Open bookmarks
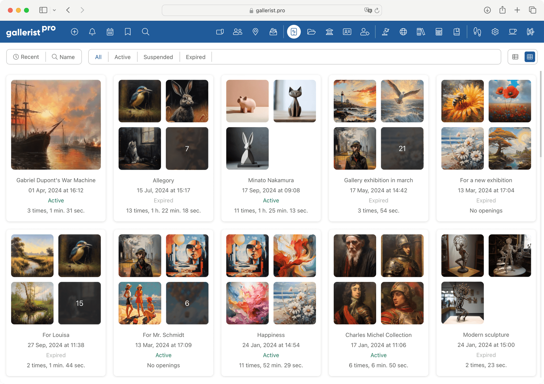This screenshot has height=384, width=544. tap(128, 32)
